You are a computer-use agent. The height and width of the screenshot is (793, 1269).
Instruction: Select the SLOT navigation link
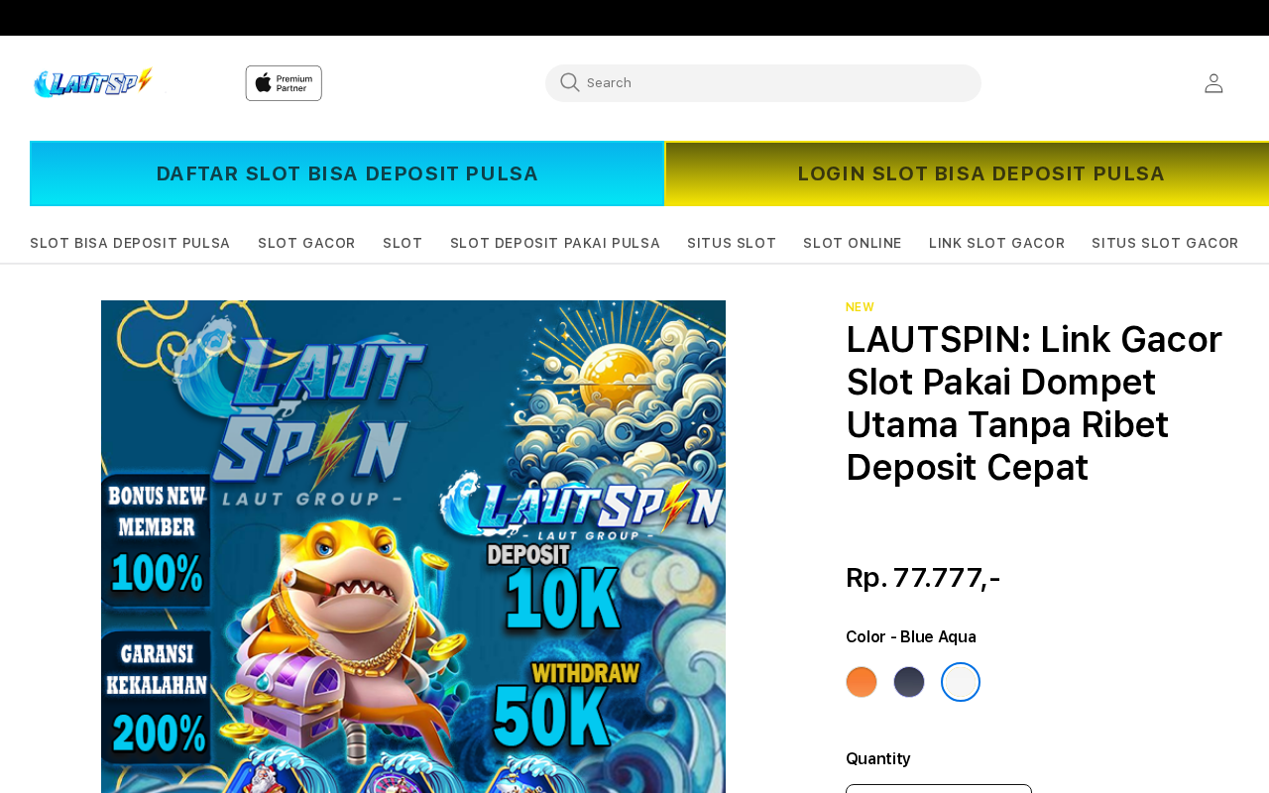(403, 243)
